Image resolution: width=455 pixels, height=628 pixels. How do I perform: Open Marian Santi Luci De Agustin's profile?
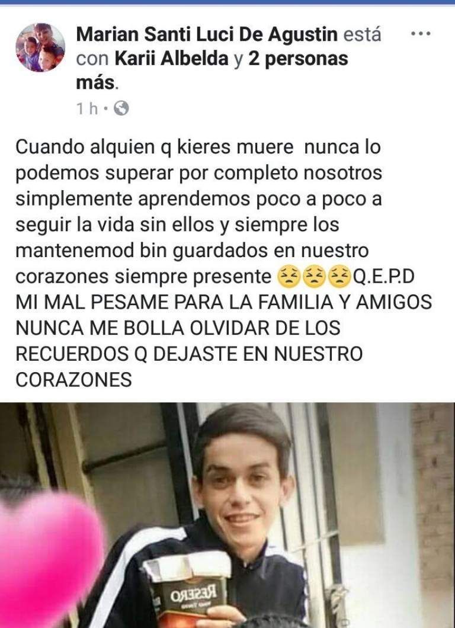tap(207, 34)
